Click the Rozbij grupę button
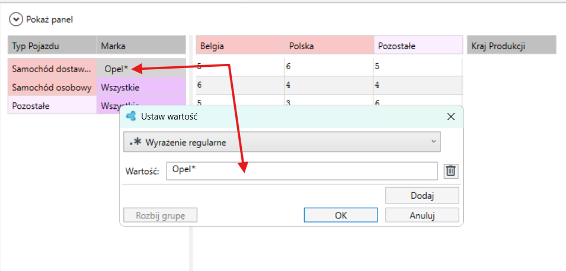The image size is (566, 271). click(160, 215)
